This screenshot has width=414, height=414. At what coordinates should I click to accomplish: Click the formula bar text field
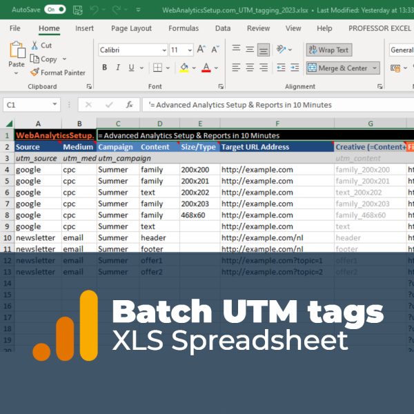(278, 105)
